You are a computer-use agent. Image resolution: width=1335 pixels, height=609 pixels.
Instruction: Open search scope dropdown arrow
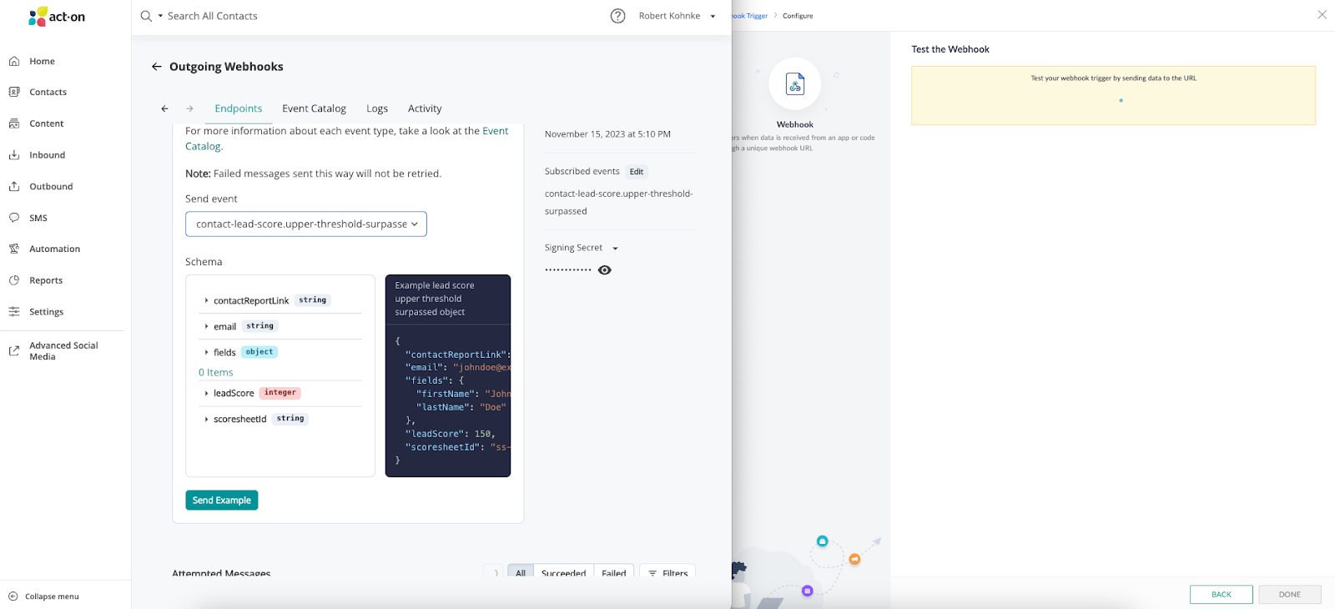point(160,16)
